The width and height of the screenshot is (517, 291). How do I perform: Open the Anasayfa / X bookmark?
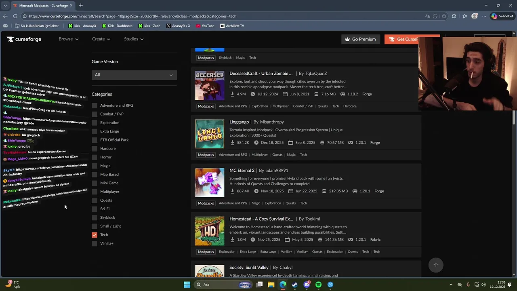tap(178, 26)
